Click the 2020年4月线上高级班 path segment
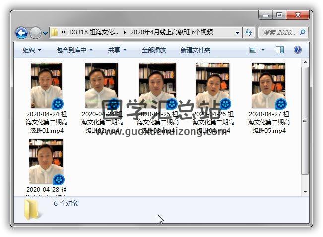Image resolution: width=323 pixels, height=237 pixels. (172, 33)
